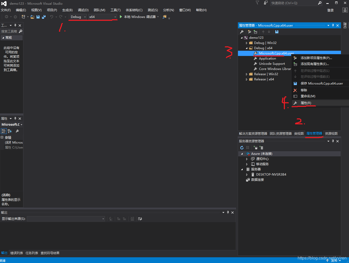Click the connect to server icon in Server Explorer
This screenshot has height=263, width=349.
point(261,147)
